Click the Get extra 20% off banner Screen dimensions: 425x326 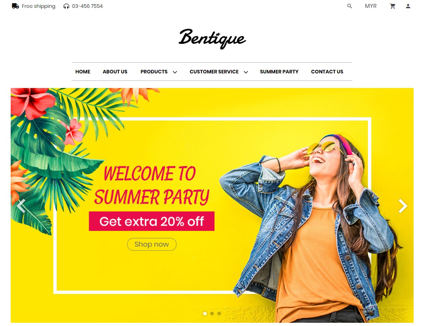click(152, 221)
